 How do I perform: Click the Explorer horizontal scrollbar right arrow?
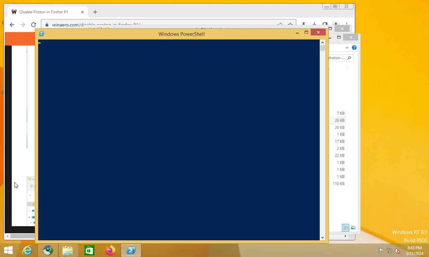346,236
